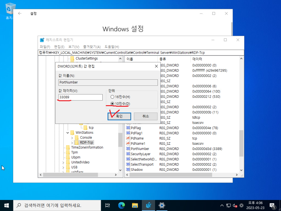Image resolution: width=281 pixels, height=211 pixels.
Task: Switch to Registry Editor taskbar icon
Action: point(149,205)
